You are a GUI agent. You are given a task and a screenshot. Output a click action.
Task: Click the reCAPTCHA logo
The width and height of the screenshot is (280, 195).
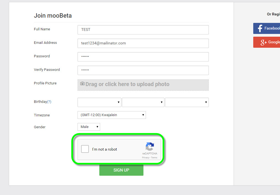coord(150,147)
